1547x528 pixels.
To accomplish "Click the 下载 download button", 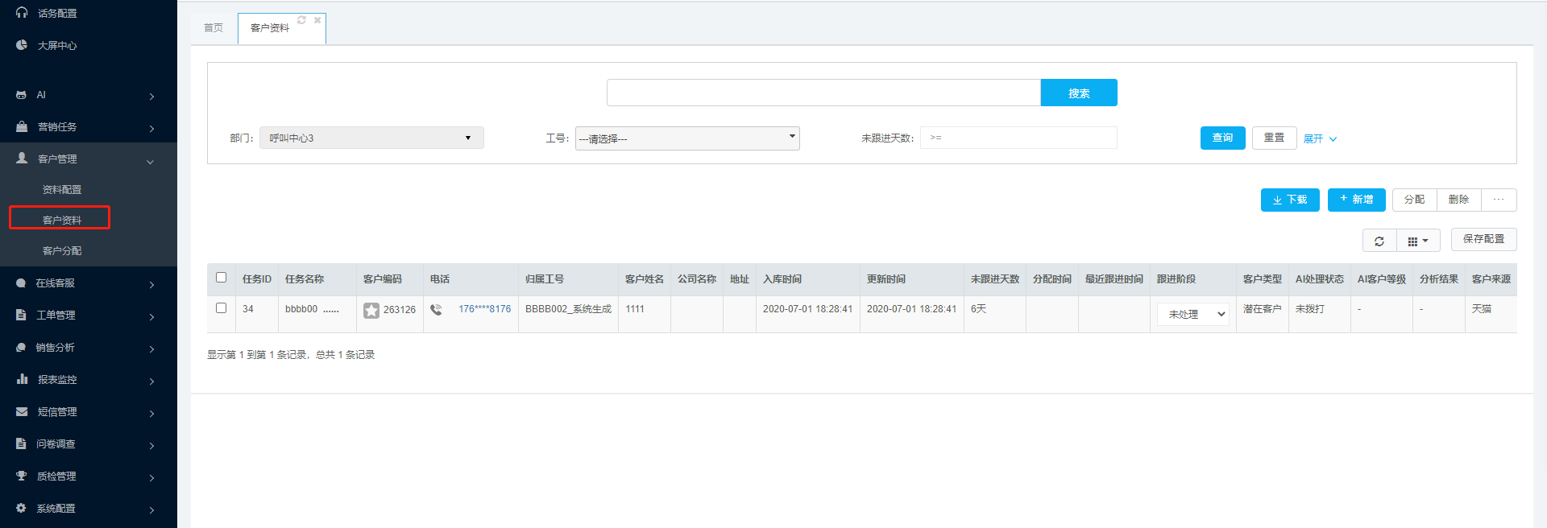I will [1289, 200].
